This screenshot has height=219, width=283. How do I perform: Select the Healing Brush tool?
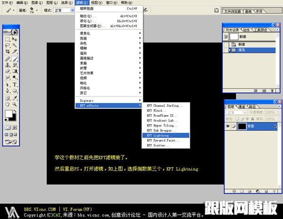8,59
